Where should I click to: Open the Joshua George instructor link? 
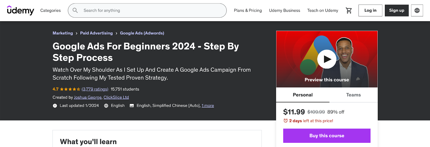(x=88, y=97)
